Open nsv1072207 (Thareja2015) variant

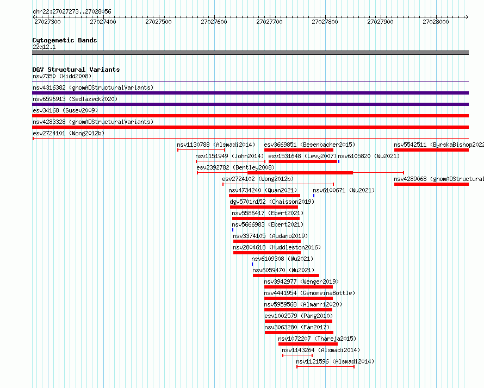pyautogui.click(x=317, y=339)
